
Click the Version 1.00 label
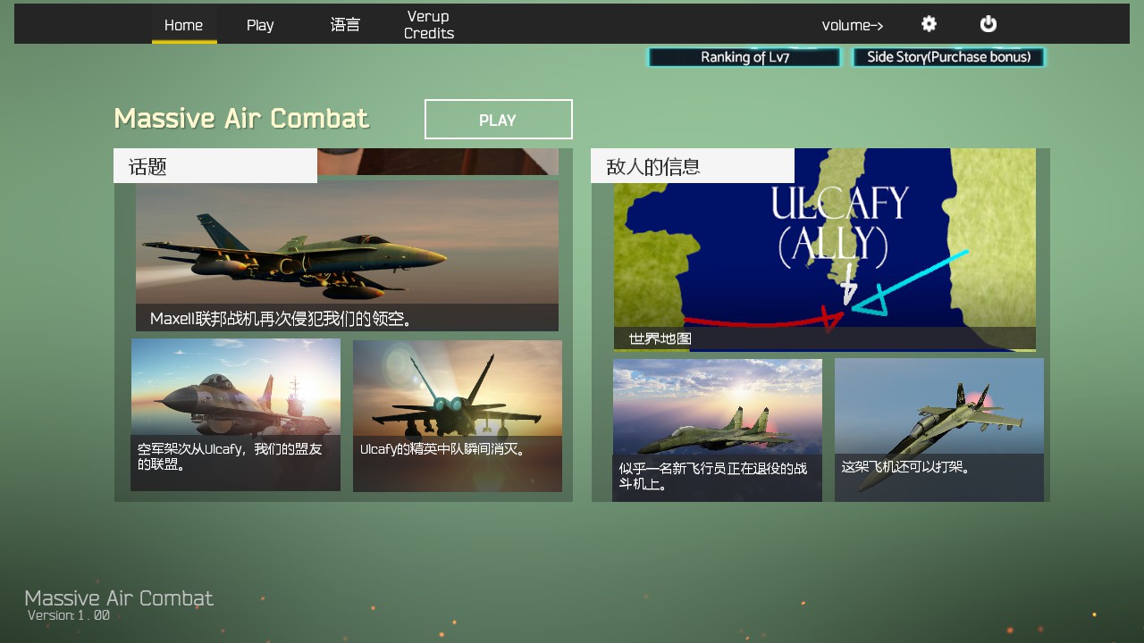tap(69, 615)
